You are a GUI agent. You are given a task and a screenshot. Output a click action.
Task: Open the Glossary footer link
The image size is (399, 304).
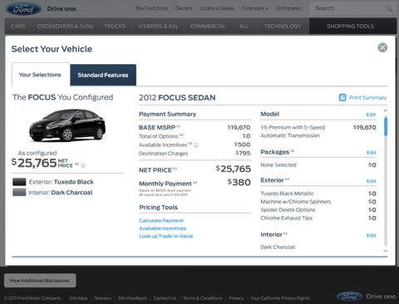[102, 298]
